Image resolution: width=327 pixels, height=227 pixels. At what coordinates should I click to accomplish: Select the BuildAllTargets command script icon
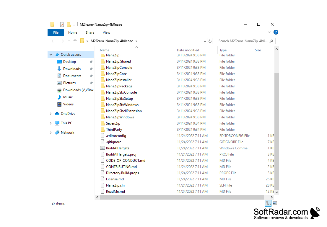[x=103, y=148]
